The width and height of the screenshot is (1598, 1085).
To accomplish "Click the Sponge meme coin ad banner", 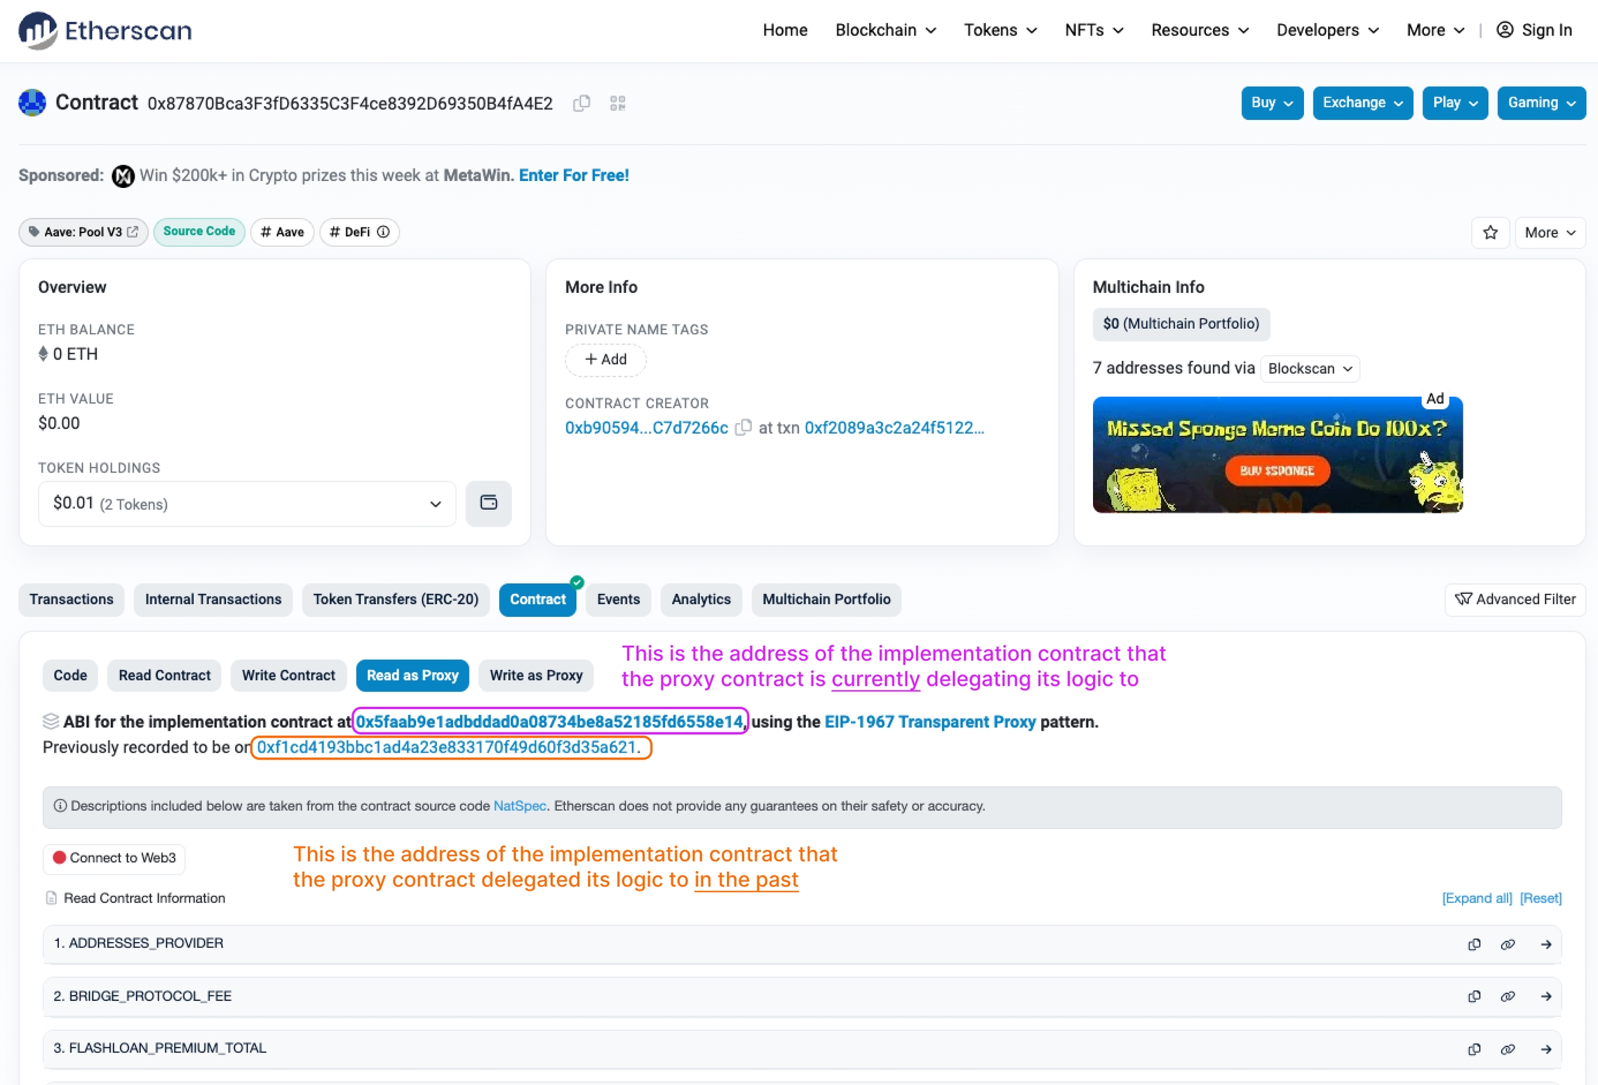I will click(x=1277, y=455).
